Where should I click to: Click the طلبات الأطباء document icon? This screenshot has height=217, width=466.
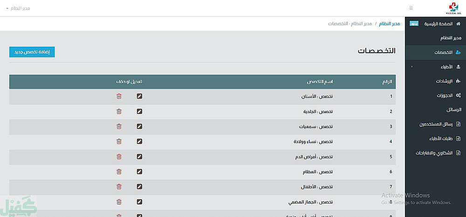point(458,139)
